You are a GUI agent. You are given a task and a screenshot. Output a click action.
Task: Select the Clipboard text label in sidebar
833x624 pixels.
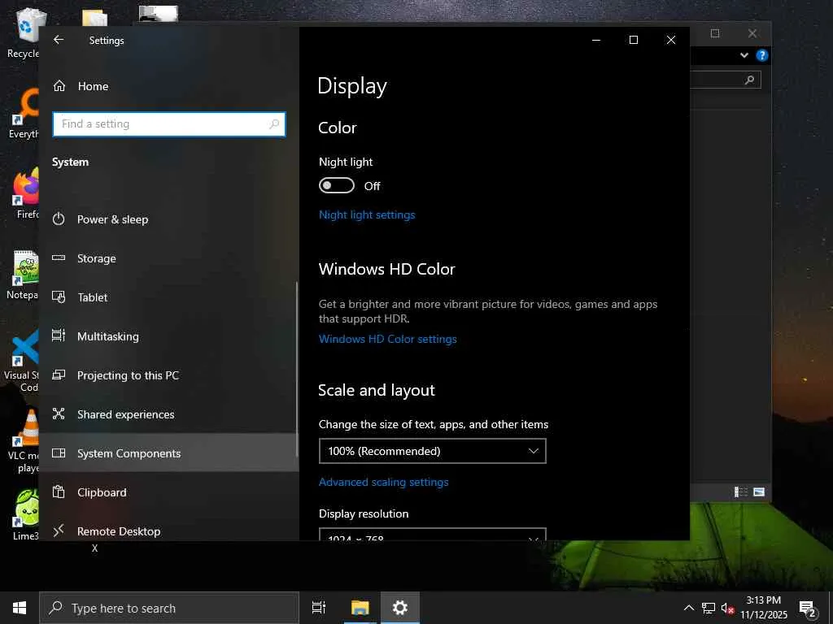click(102, 492)
